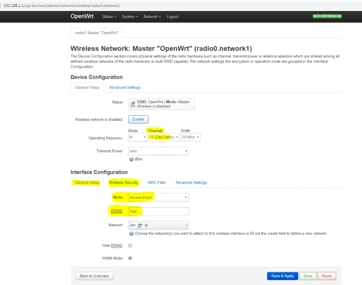
Task: Switch to the Wireless Security tab
Action: [x=123, y=183]
